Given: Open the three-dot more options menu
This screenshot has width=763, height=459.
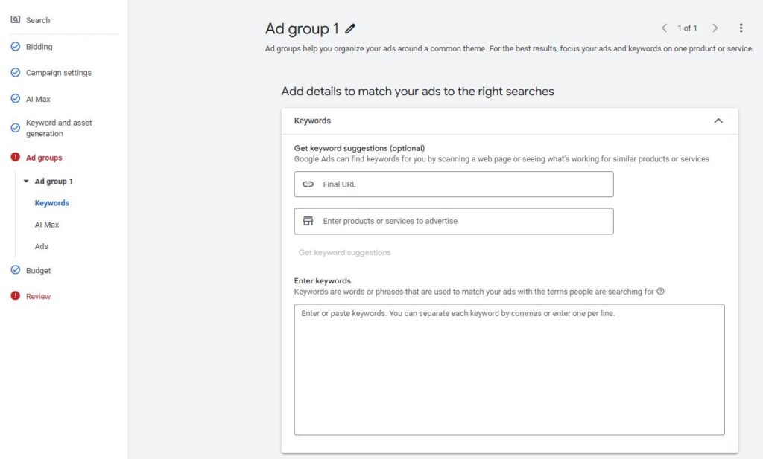Looking at the screenshot, I should [x=741, y=28].
